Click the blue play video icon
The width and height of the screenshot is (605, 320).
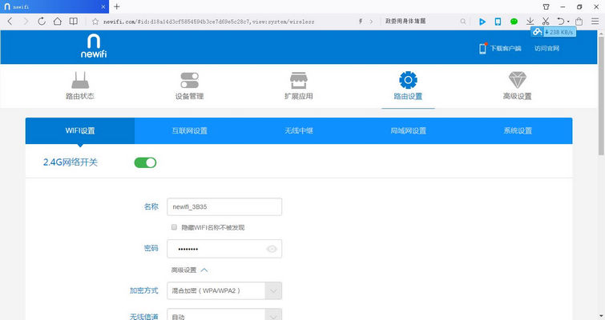tap(482, 22)
